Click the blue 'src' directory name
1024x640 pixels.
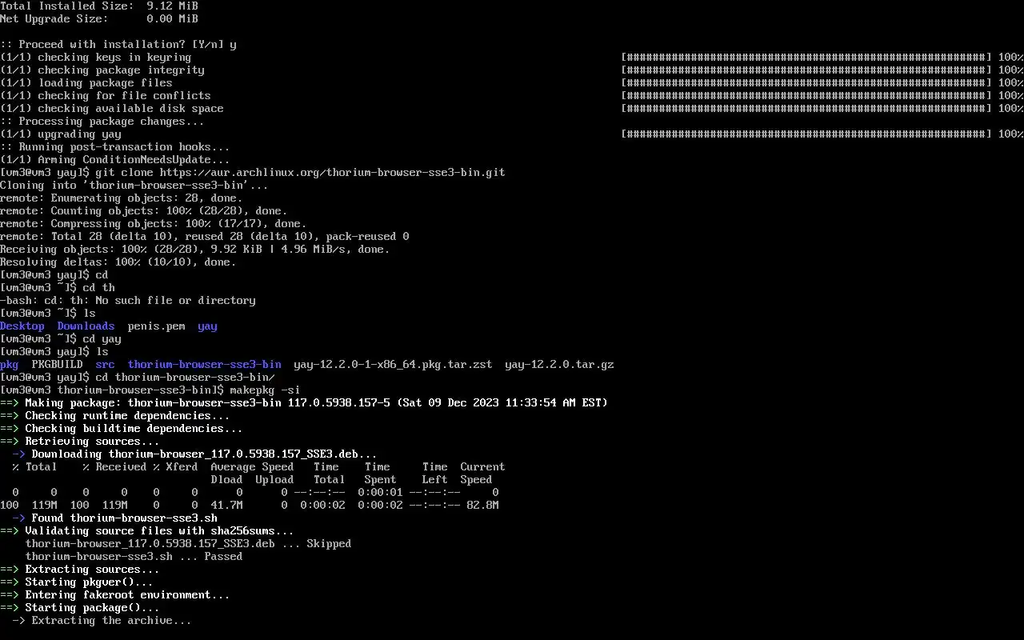click(106, 364)
